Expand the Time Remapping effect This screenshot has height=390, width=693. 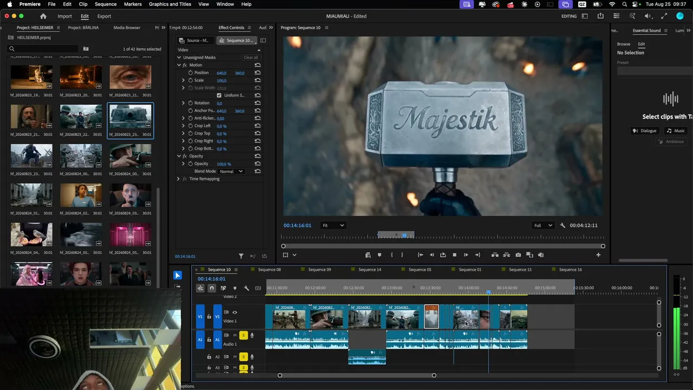pyautogui.click(x=178, y=179)
